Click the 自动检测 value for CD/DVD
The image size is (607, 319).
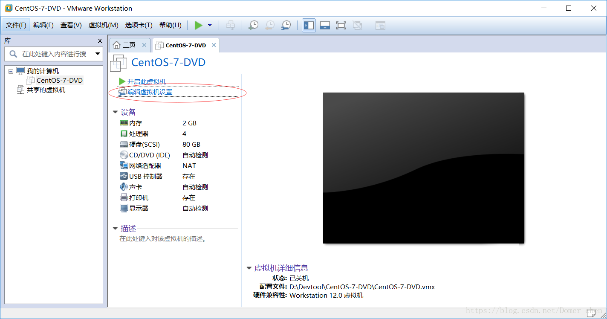195,155
